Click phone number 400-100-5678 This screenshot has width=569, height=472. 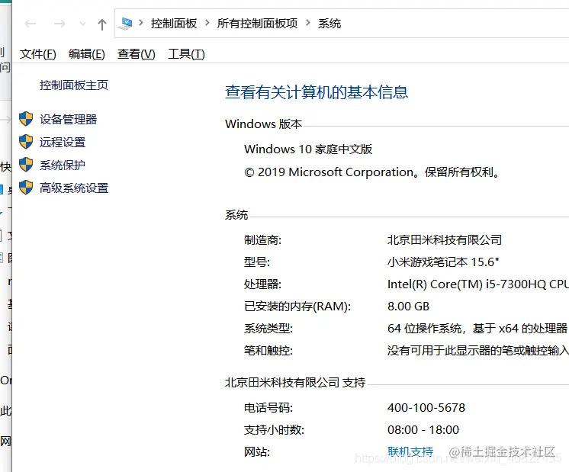pos(426,407)
